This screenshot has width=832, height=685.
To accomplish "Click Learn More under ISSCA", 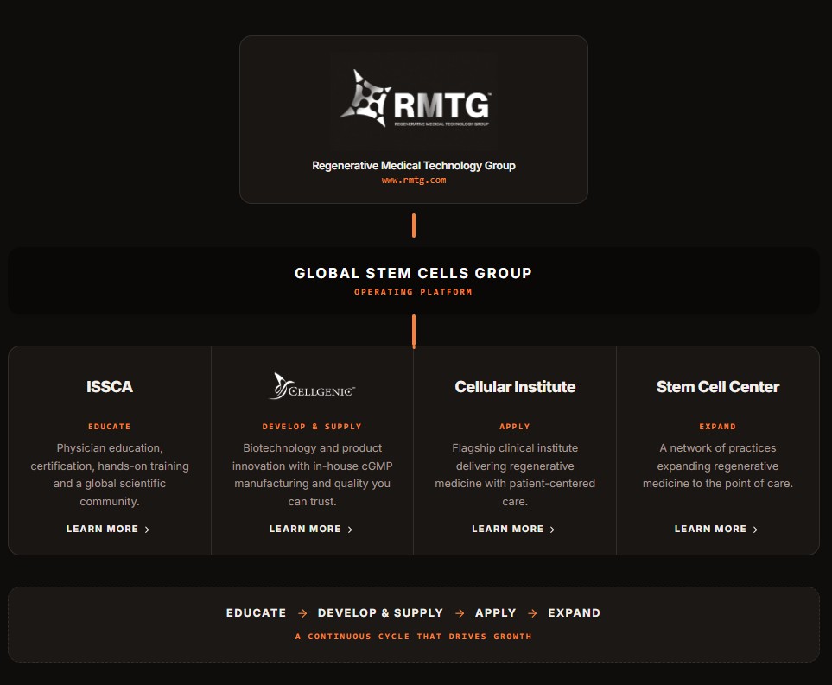I will tap(102, 529).
